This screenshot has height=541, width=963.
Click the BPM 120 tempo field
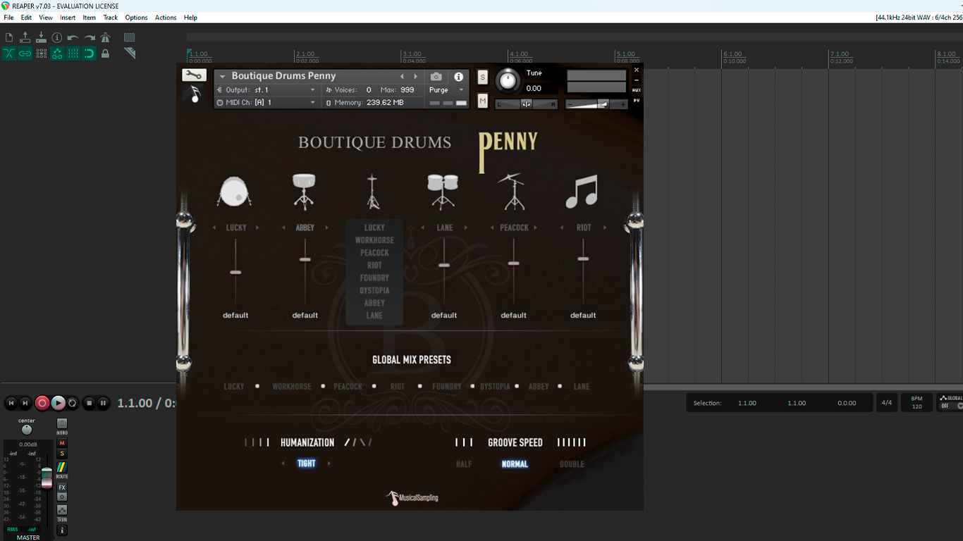tap(917, 403)
